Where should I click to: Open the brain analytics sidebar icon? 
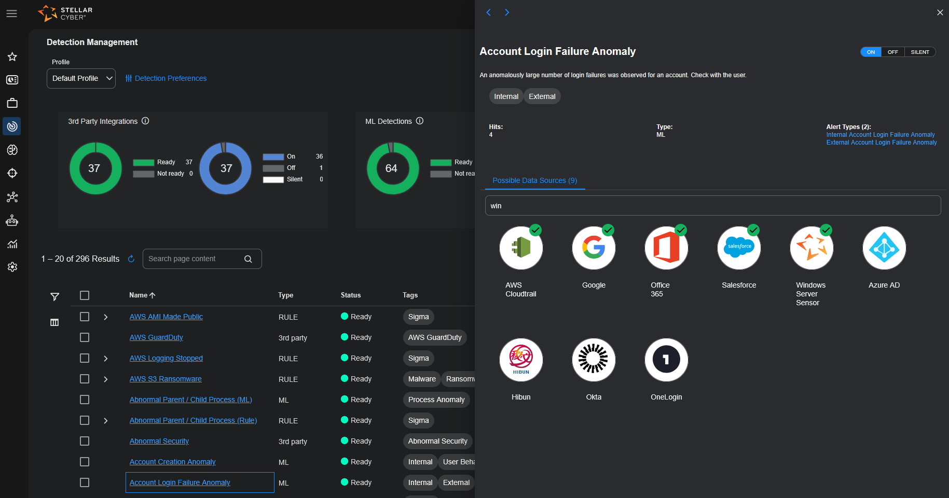[x=12, y=150]
